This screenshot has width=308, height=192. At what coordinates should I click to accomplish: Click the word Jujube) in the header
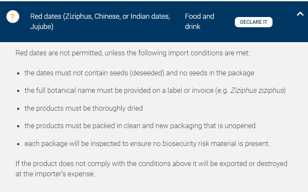click(41, 26)
